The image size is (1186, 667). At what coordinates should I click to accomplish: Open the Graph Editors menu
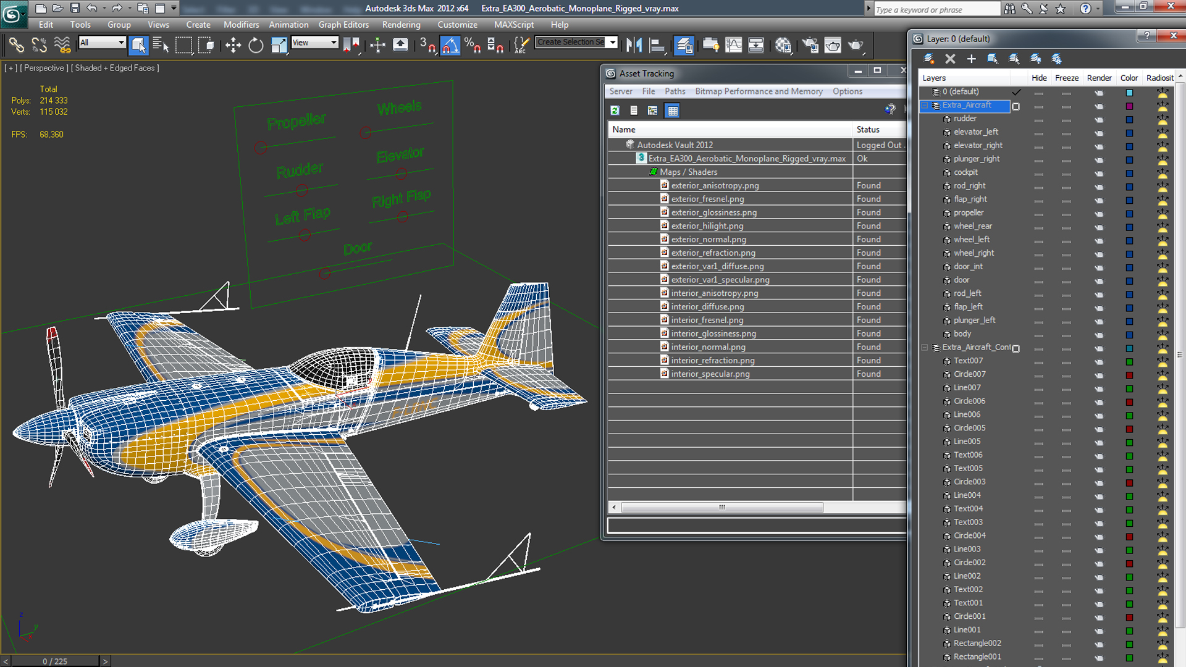343,25
